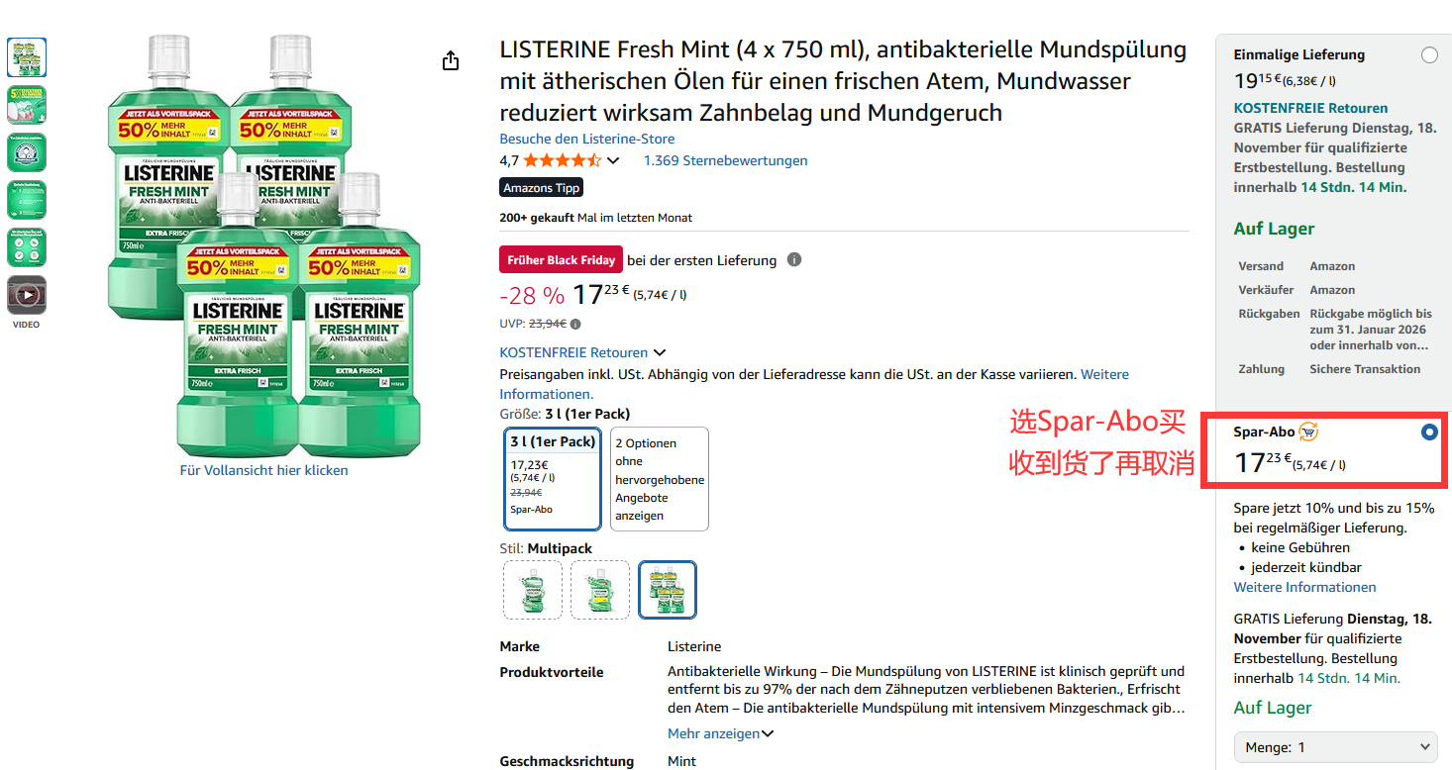Click Für Vollansicht hier klicken link

tap(264, 470)
